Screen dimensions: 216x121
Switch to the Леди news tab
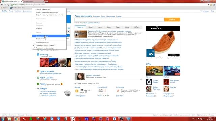coord(118,27)
